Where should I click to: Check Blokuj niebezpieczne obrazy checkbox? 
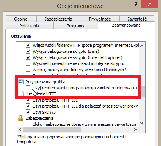(x=28, y=124)
